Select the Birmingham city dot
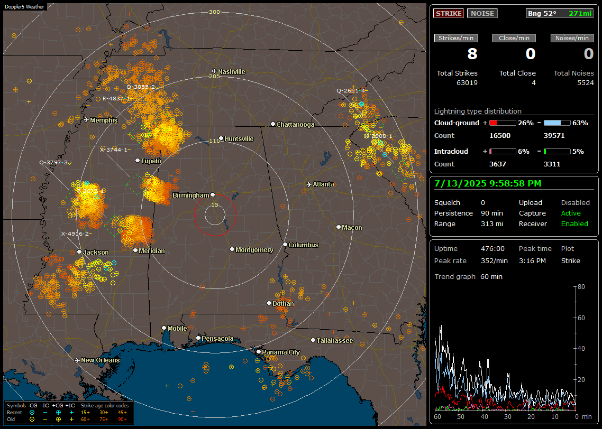 tap(213, 195)
